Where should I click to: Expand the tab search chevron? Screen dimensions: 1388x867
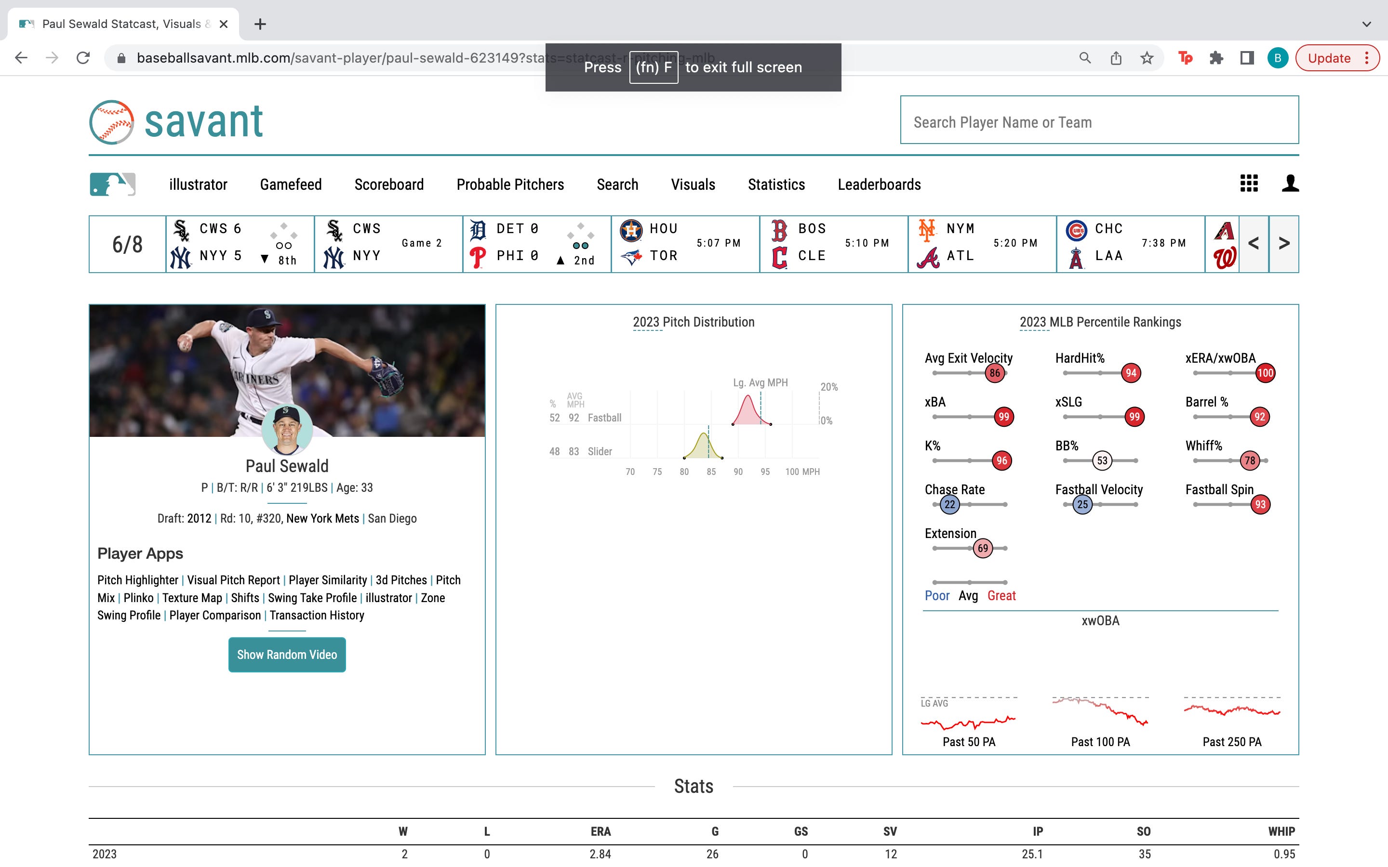[x=1366, y=24]
